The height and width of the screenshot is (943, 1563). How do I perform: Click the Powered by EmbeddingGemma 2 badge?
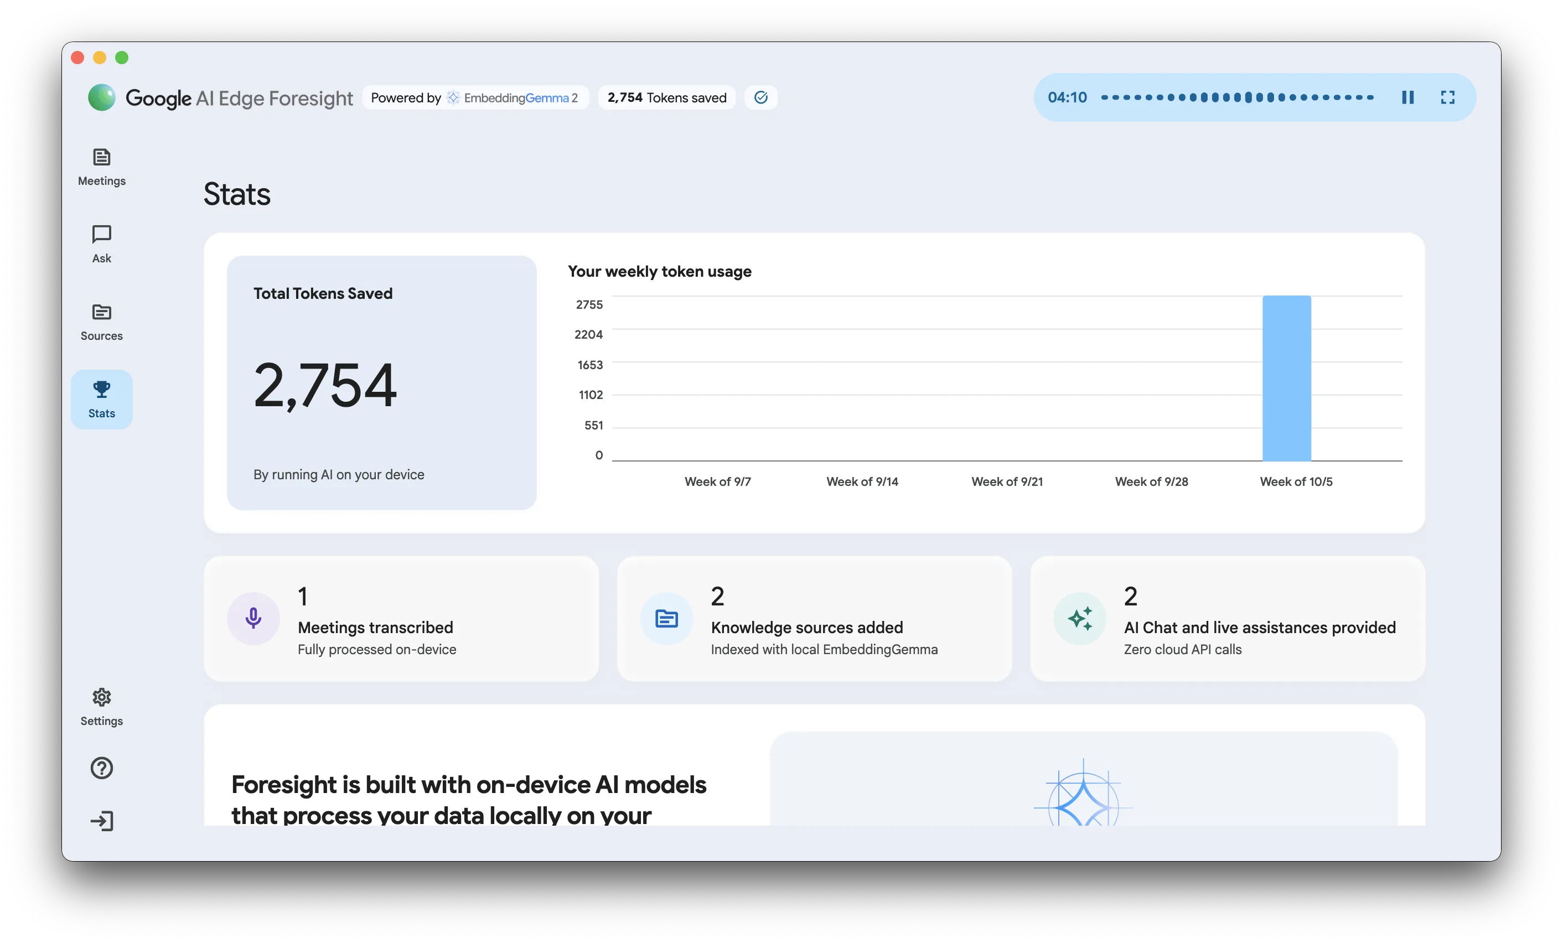click(x=475, y=97)
